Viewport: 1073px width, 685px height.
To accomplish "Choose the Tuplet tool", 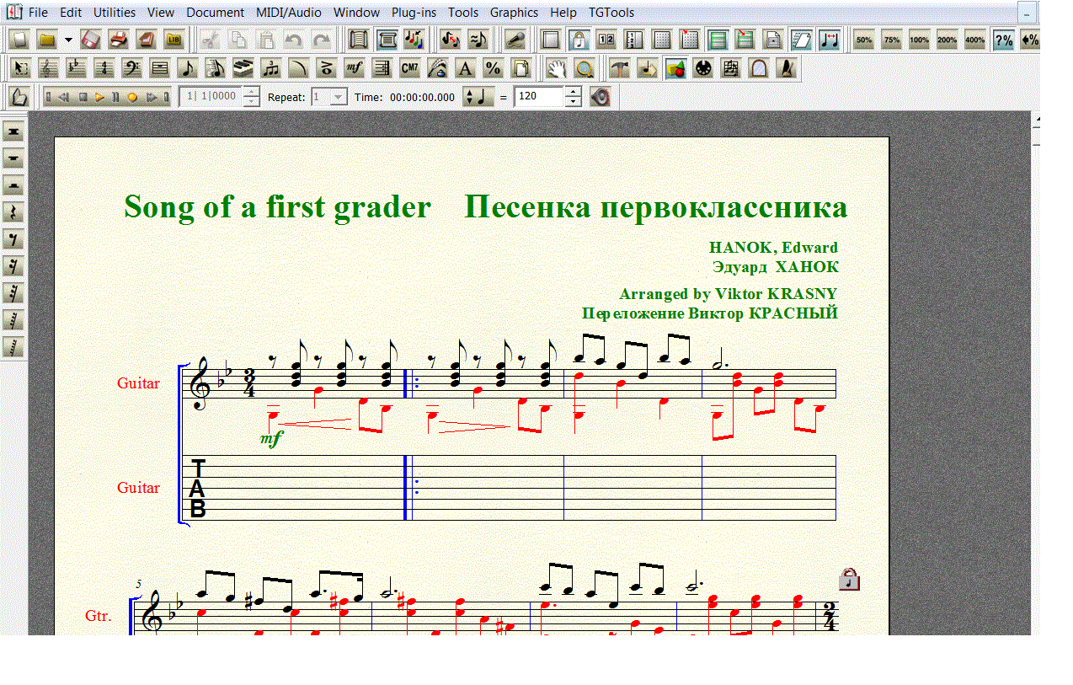I will (270, 68).
